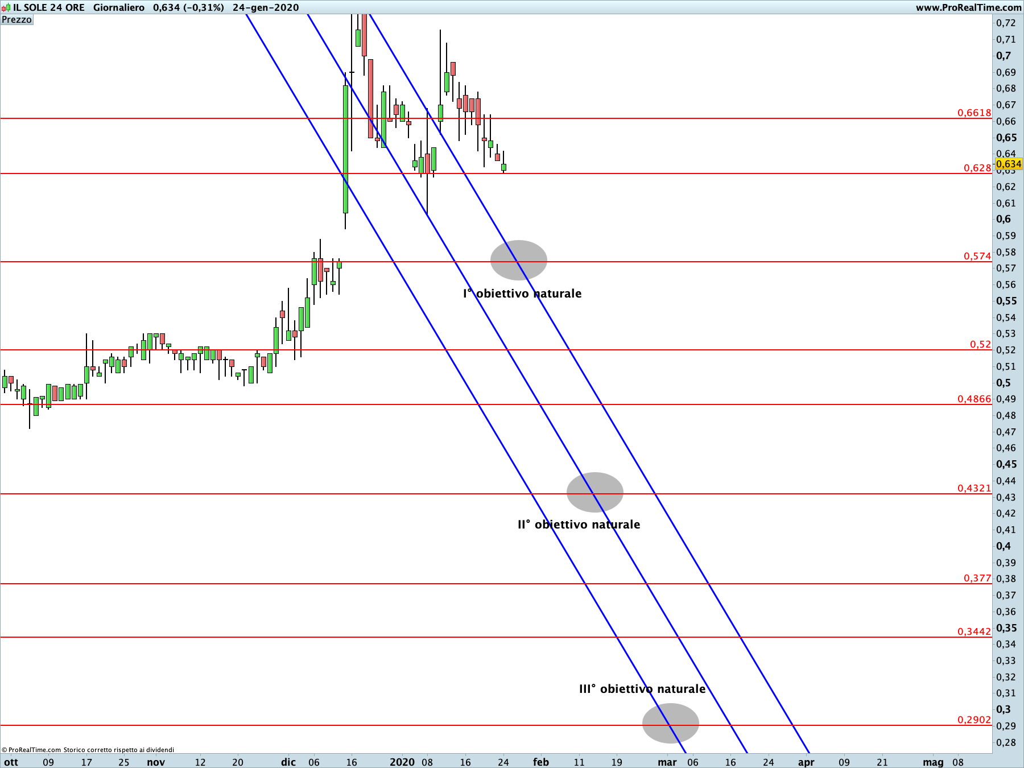This screenshot has height=768, width=1024.
Task: Click the grey ellipse at the 0,2902 level
Action: (x=671, y=723)
